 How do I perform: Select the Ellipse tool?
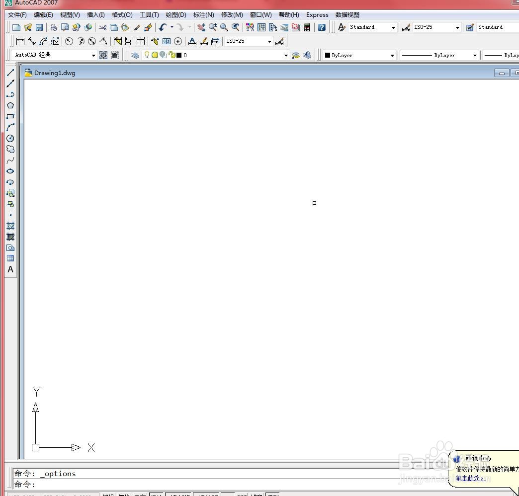point(10,171)
